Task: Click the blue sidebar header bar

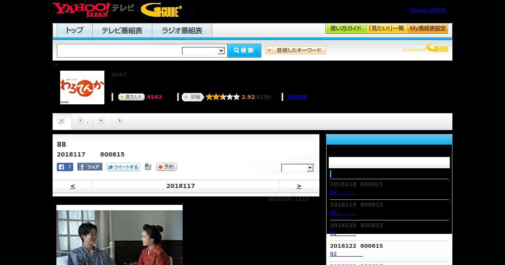Action: click(389, 140)
